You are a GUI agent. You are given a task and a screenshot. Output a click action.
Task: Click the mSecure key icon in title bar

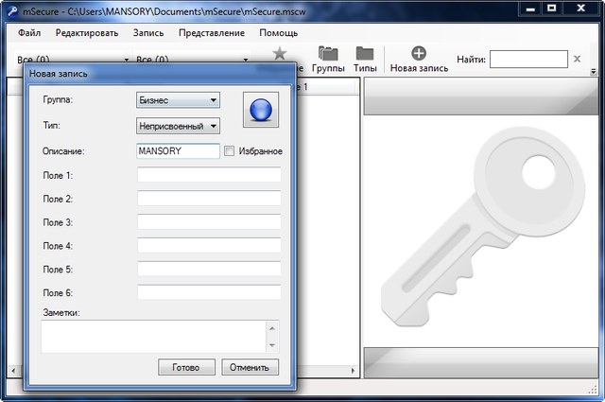13,11
